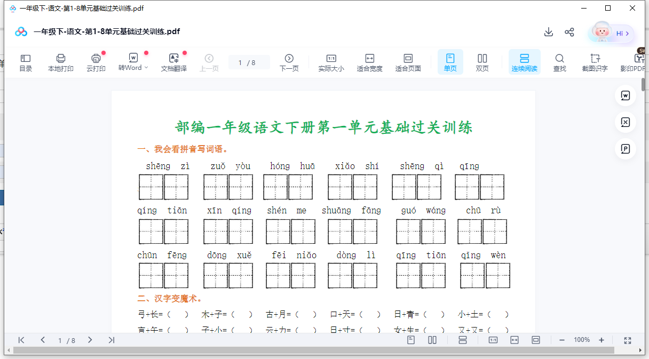Screen dimensions: 649x359
Task: Click the download icon in the header
Action: (x=548, y=32)
